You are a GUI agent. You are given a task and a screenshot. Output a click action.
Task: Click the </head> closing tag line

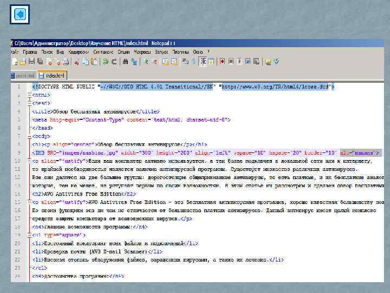coord(43,128)
